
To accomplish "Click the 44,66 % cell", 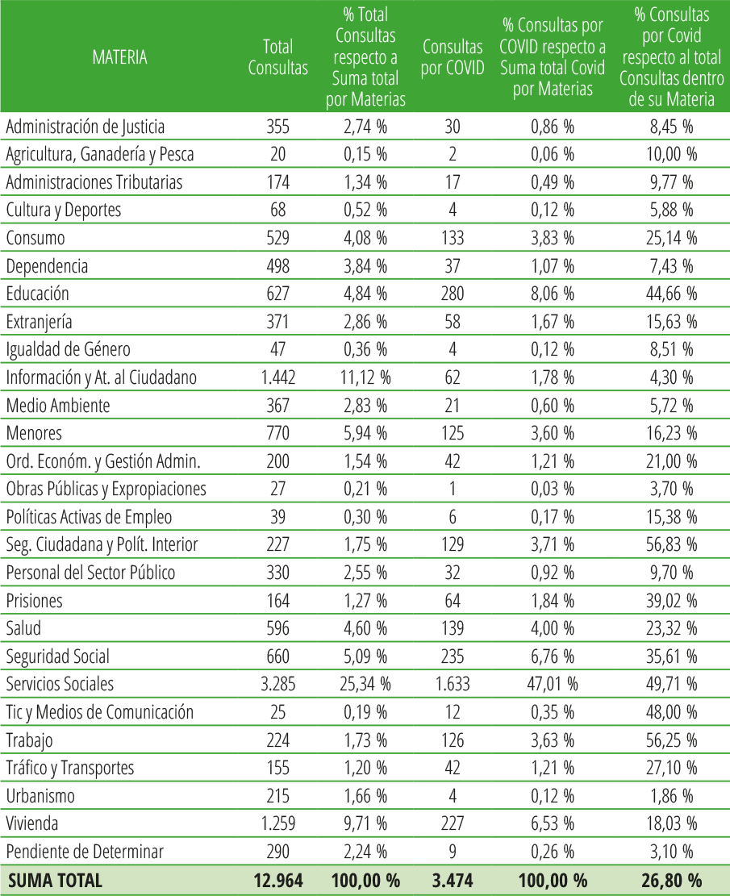I will [x=672, y=294].
